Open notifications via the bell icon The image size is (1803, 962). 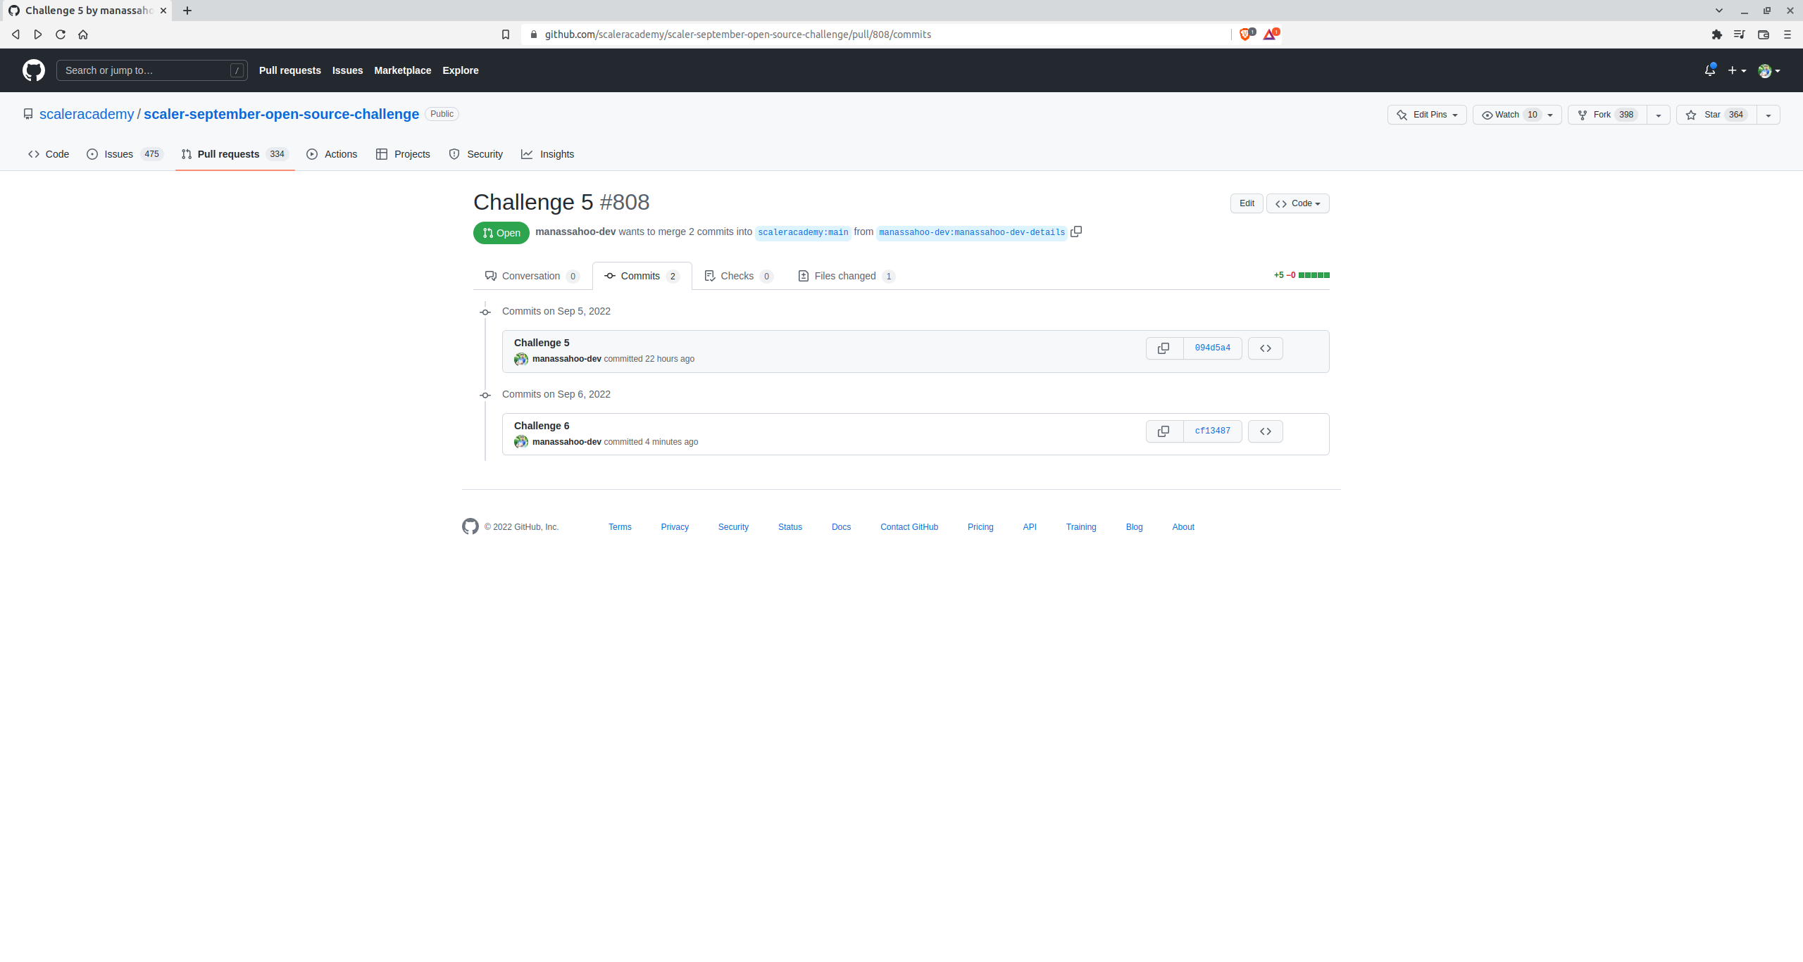coord(1710,70)
